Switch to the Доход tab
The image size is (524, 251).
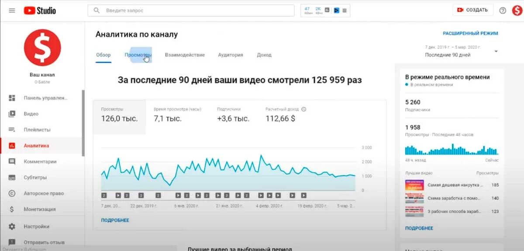click(x=264, y=55)
